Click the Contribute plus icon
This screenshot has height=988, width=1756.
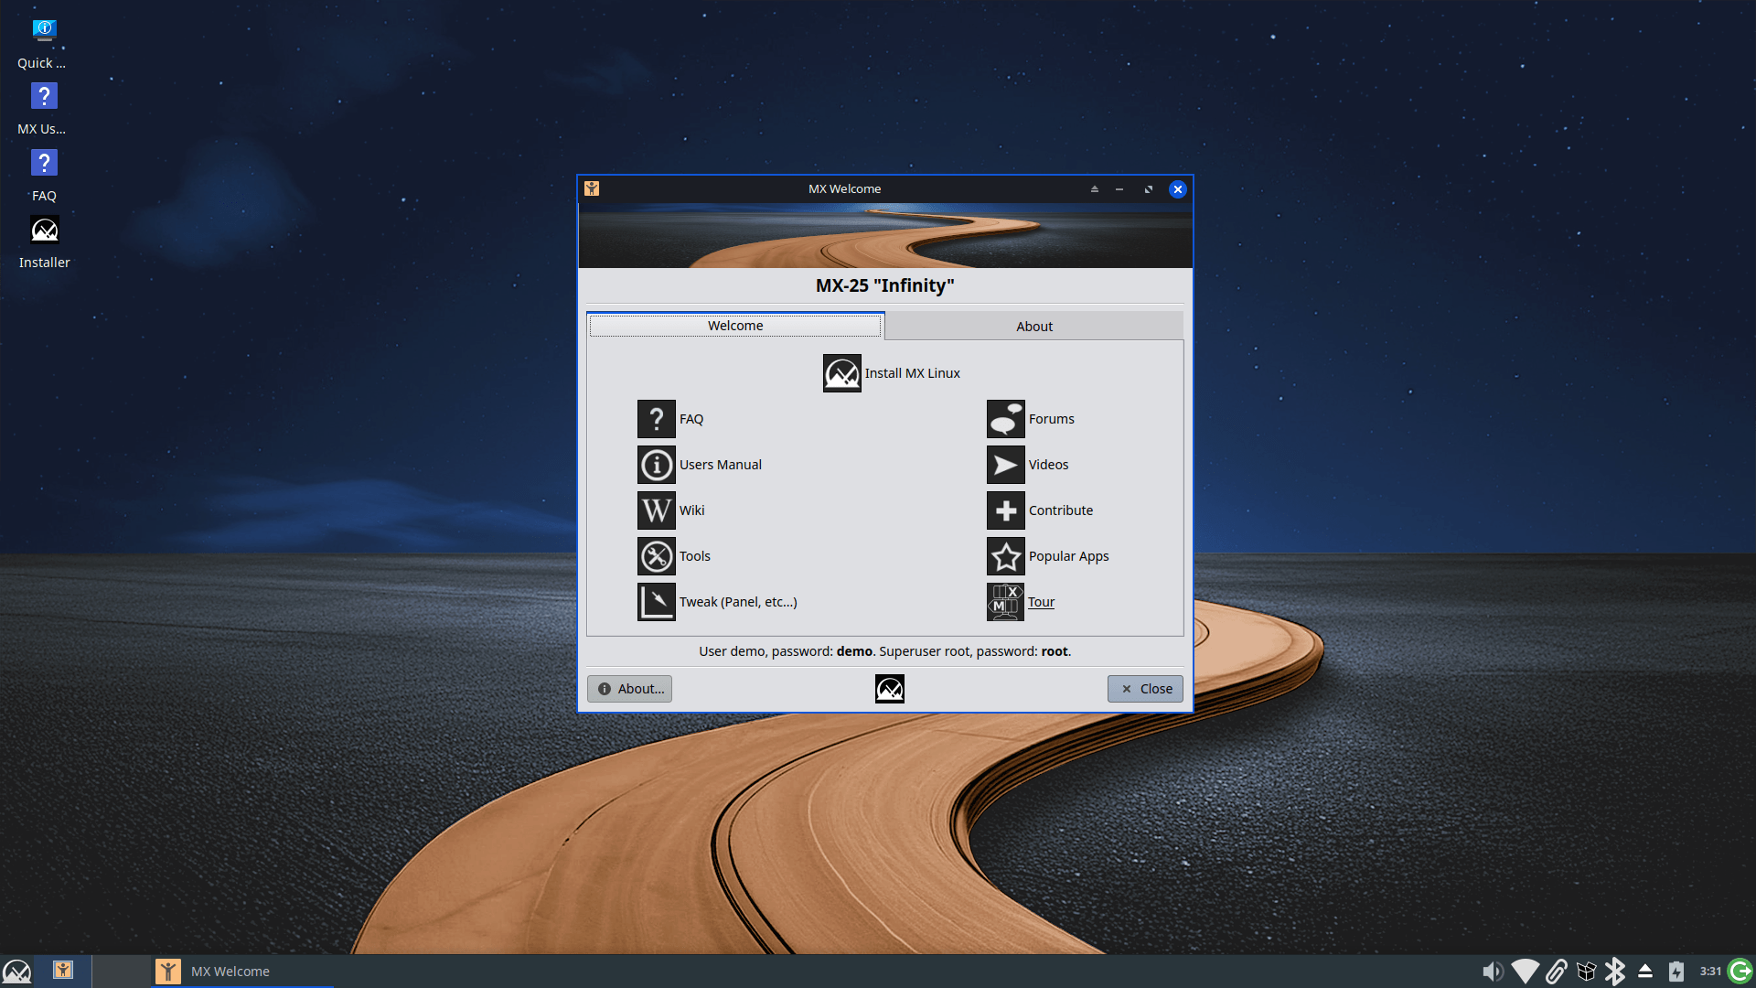(x=1005, y=510)
